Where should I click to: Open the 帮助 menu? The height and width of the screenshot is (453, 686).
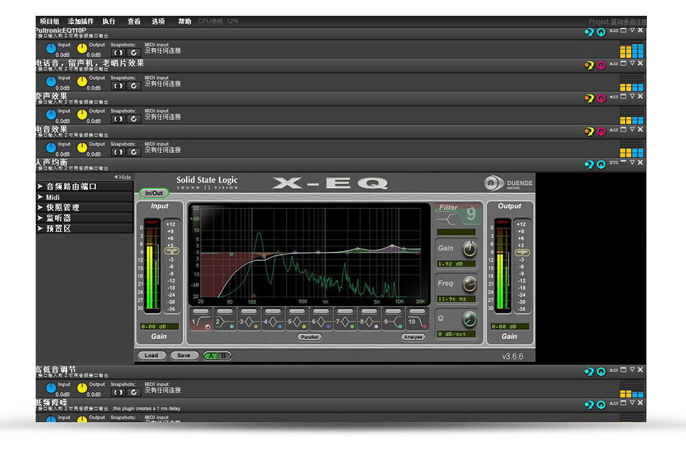click(x=185, y=21)
